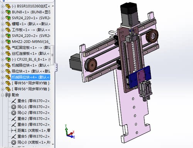
Task: Select the 重合1 mate text
Action: point(34,101)
